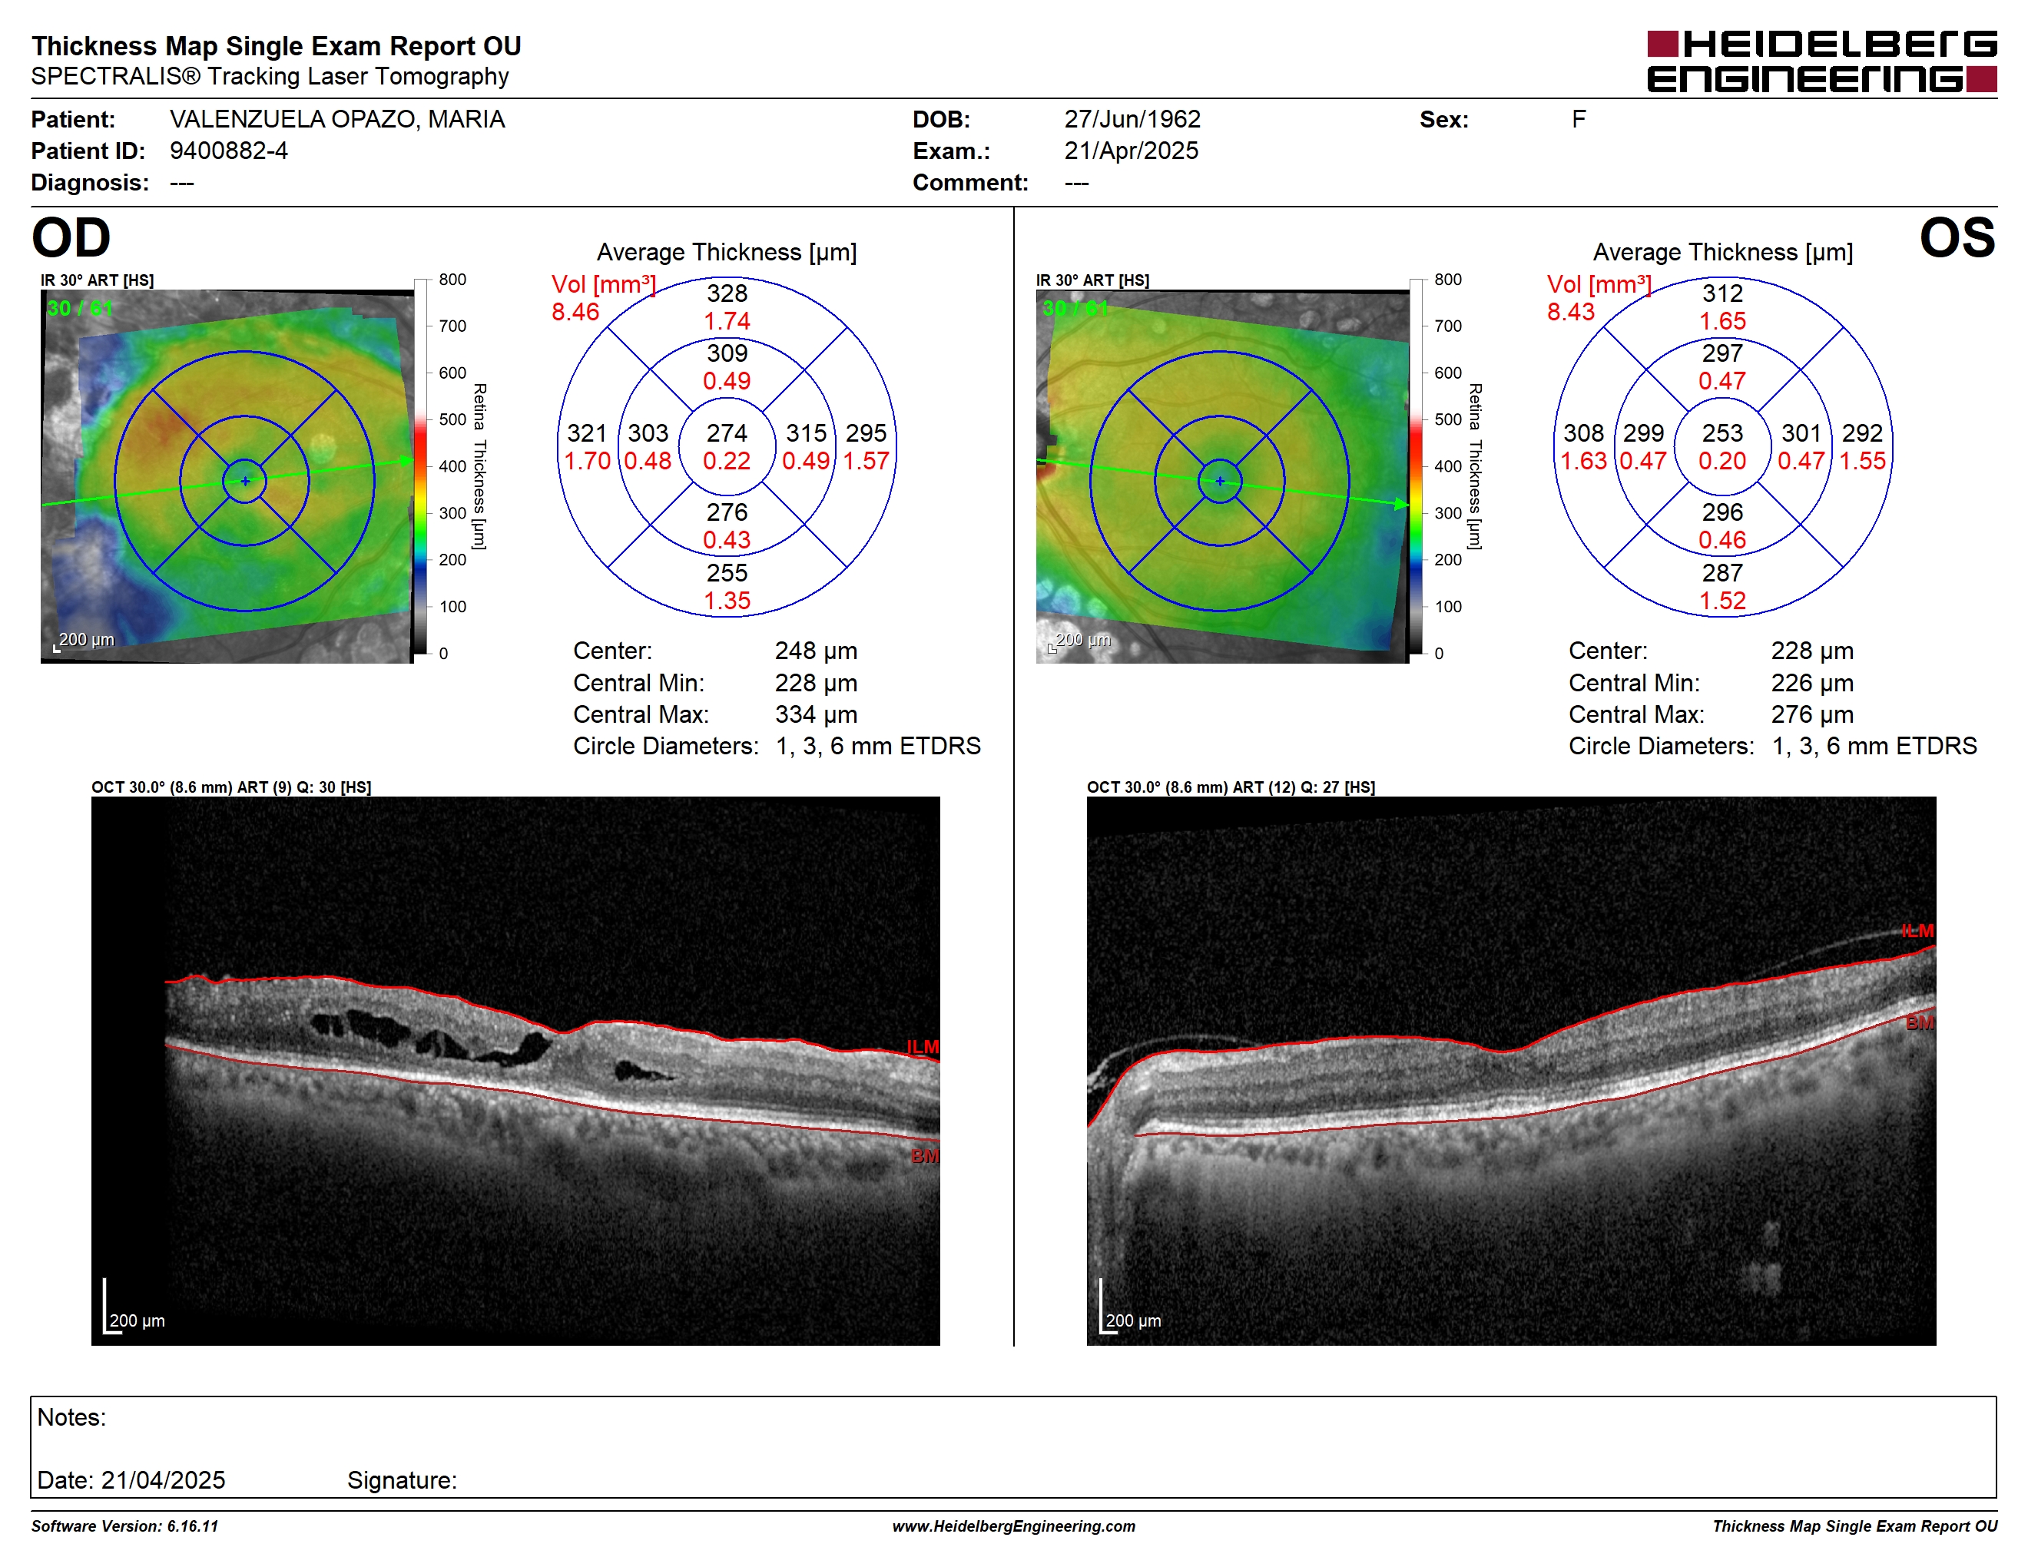Select the OD OCT B-scan image
Viewport: 2028px width, 1567px height.
(515, 1070)
